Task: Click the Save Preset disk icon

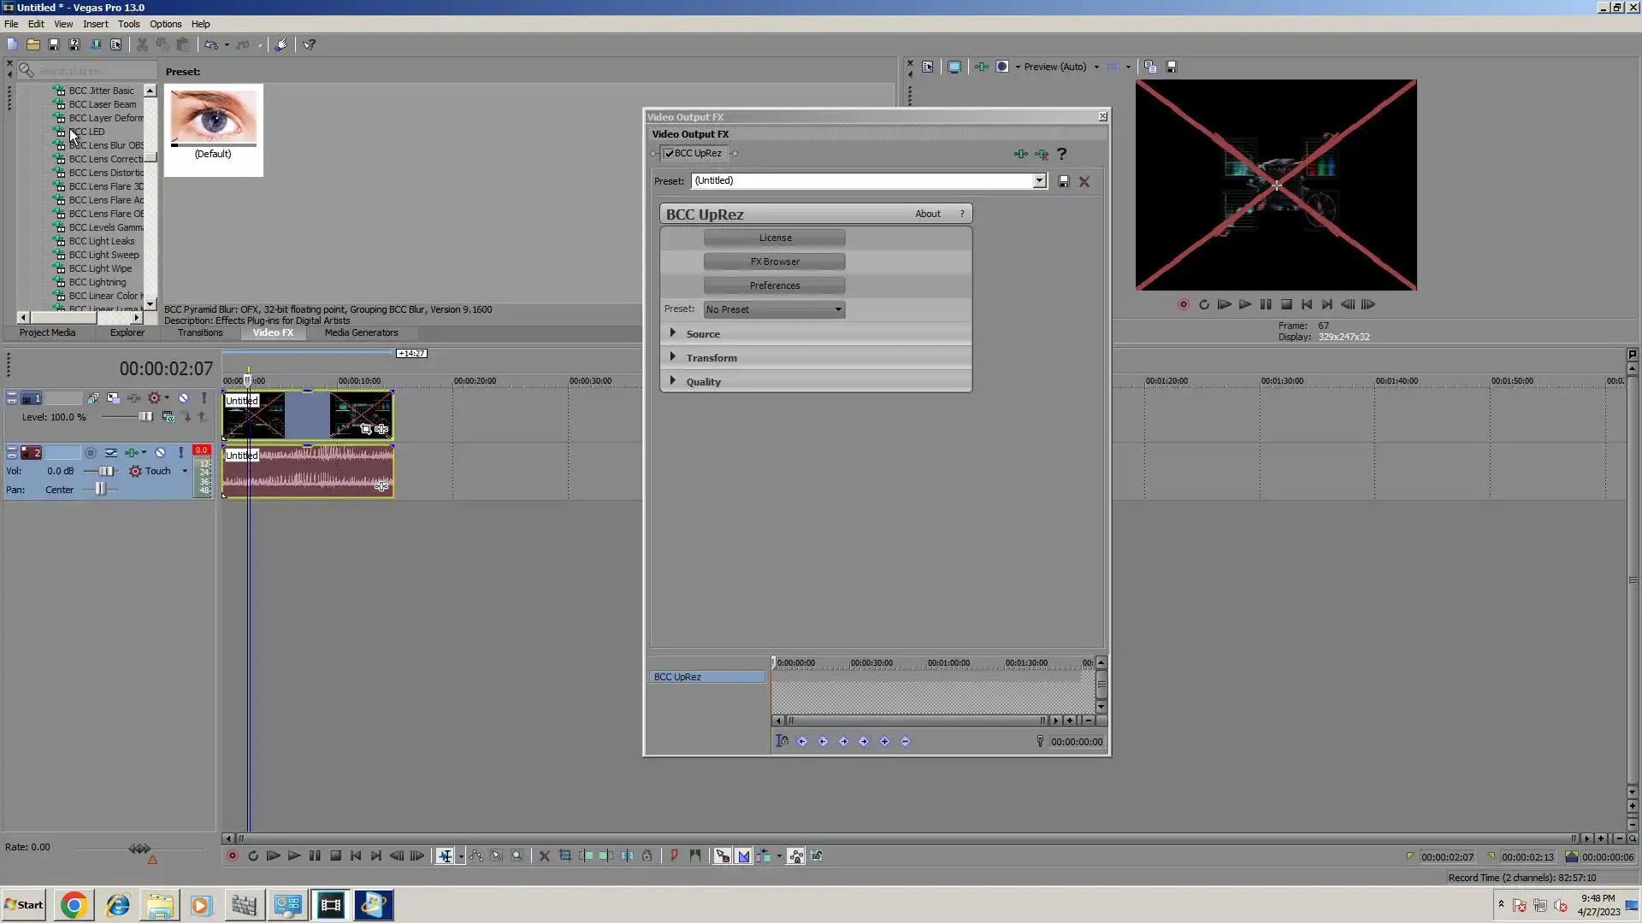Action: click(1064, 181)
